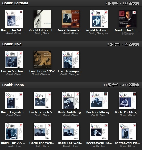The height and width of the screenshot is (150, 142).
Task: Select artist name under 'Great Pianists ...'
Action: (x=70, y=34)
